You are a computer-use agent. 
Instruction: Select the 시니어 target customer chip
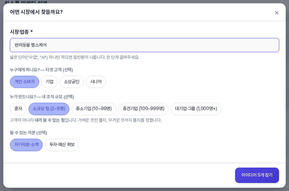tap(96, 82)
